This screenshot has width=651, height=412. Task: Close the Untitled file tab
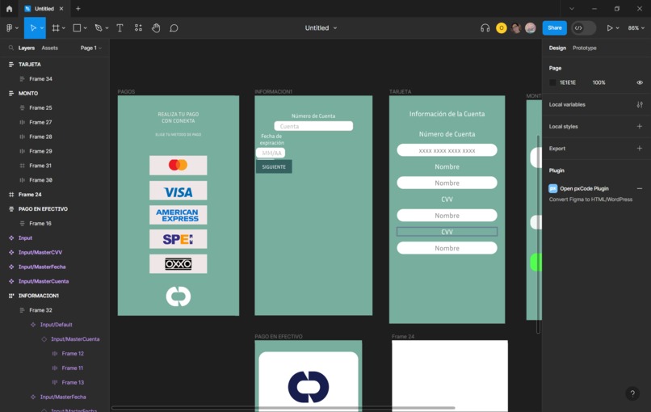(61, 8)
